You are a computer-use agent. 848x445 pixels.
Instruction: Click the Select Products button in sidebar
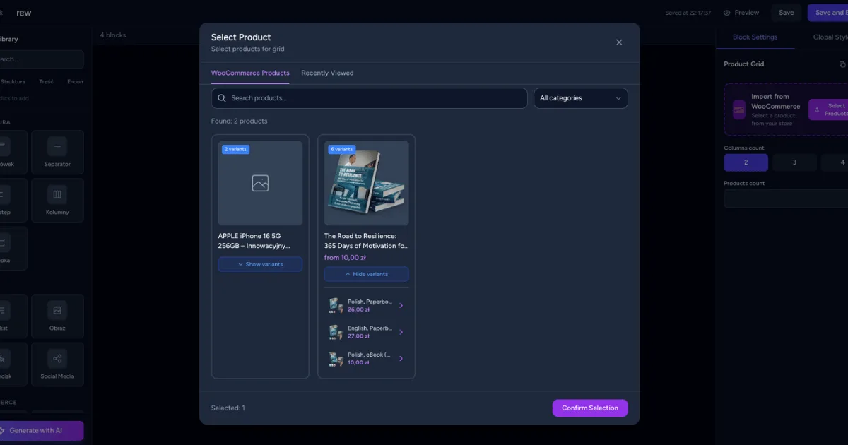pos(828,109)
